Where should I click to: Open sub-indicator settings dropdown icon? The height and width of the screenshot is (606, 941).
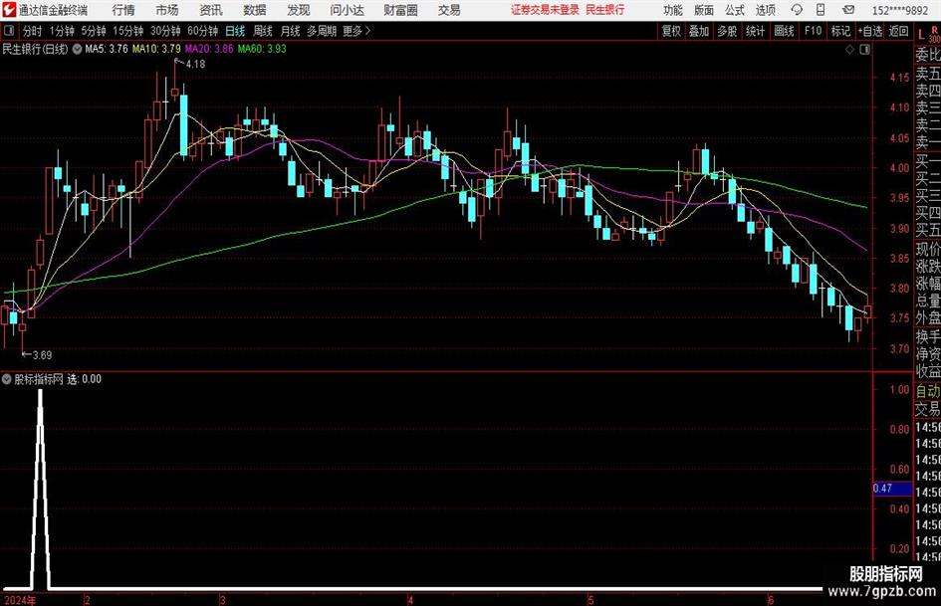point(7,379)
